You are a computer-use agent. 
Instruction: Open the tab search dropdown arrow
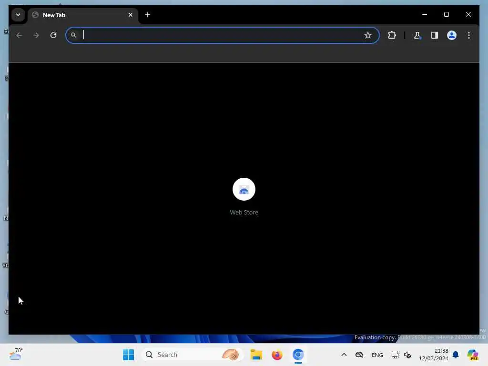(x=18, y=15)
